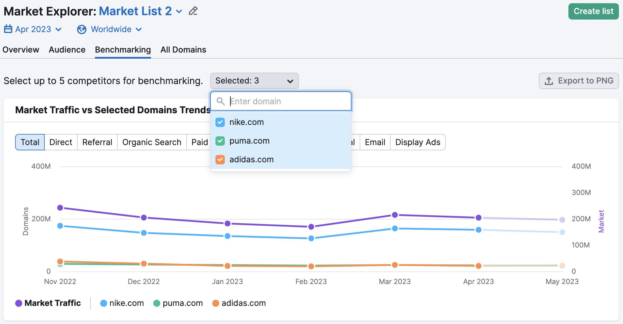This screenshot has width=623, height=324.
Task: Toggle adidas.com legend item
Action: [x=239, y=303]
